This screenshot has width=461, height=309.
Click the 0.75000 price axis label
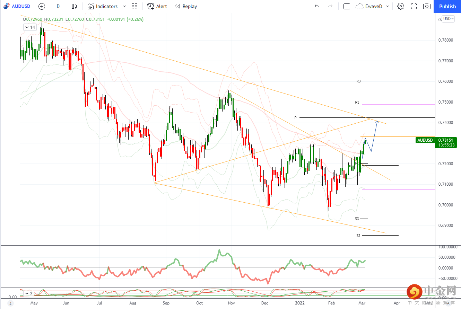[445, 102]
